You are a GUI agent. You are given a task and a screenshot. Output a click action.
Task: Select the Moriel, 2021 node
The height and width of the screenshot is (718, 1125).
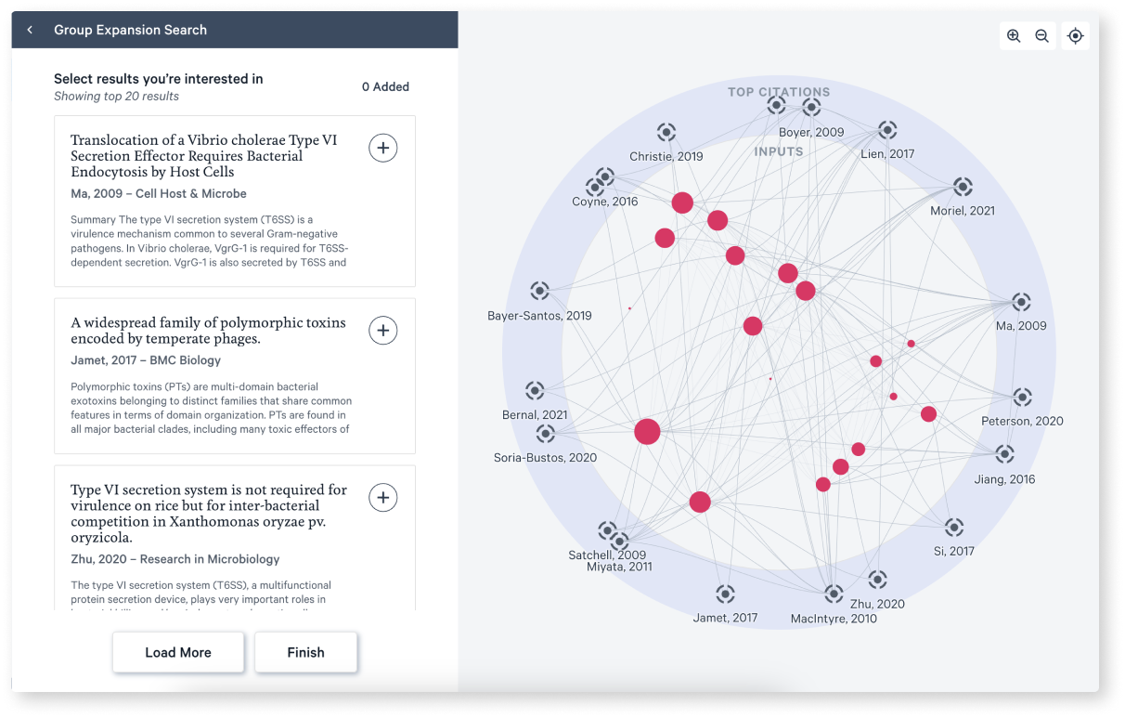tap(962, 186)
